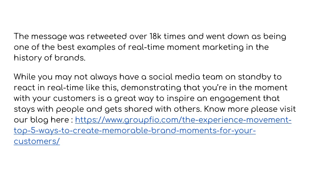Click the words "best examples" in first paragraph

(86, 47)
